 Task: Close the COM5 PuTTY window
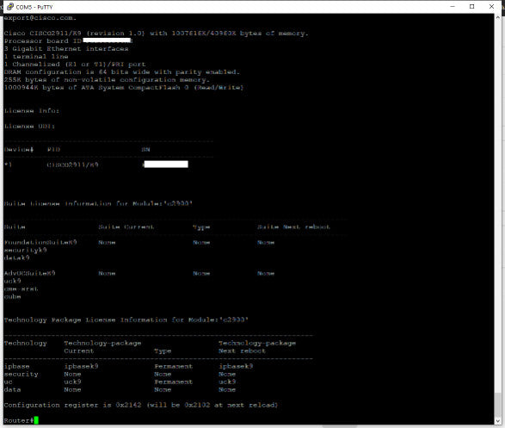click(491, 6)
